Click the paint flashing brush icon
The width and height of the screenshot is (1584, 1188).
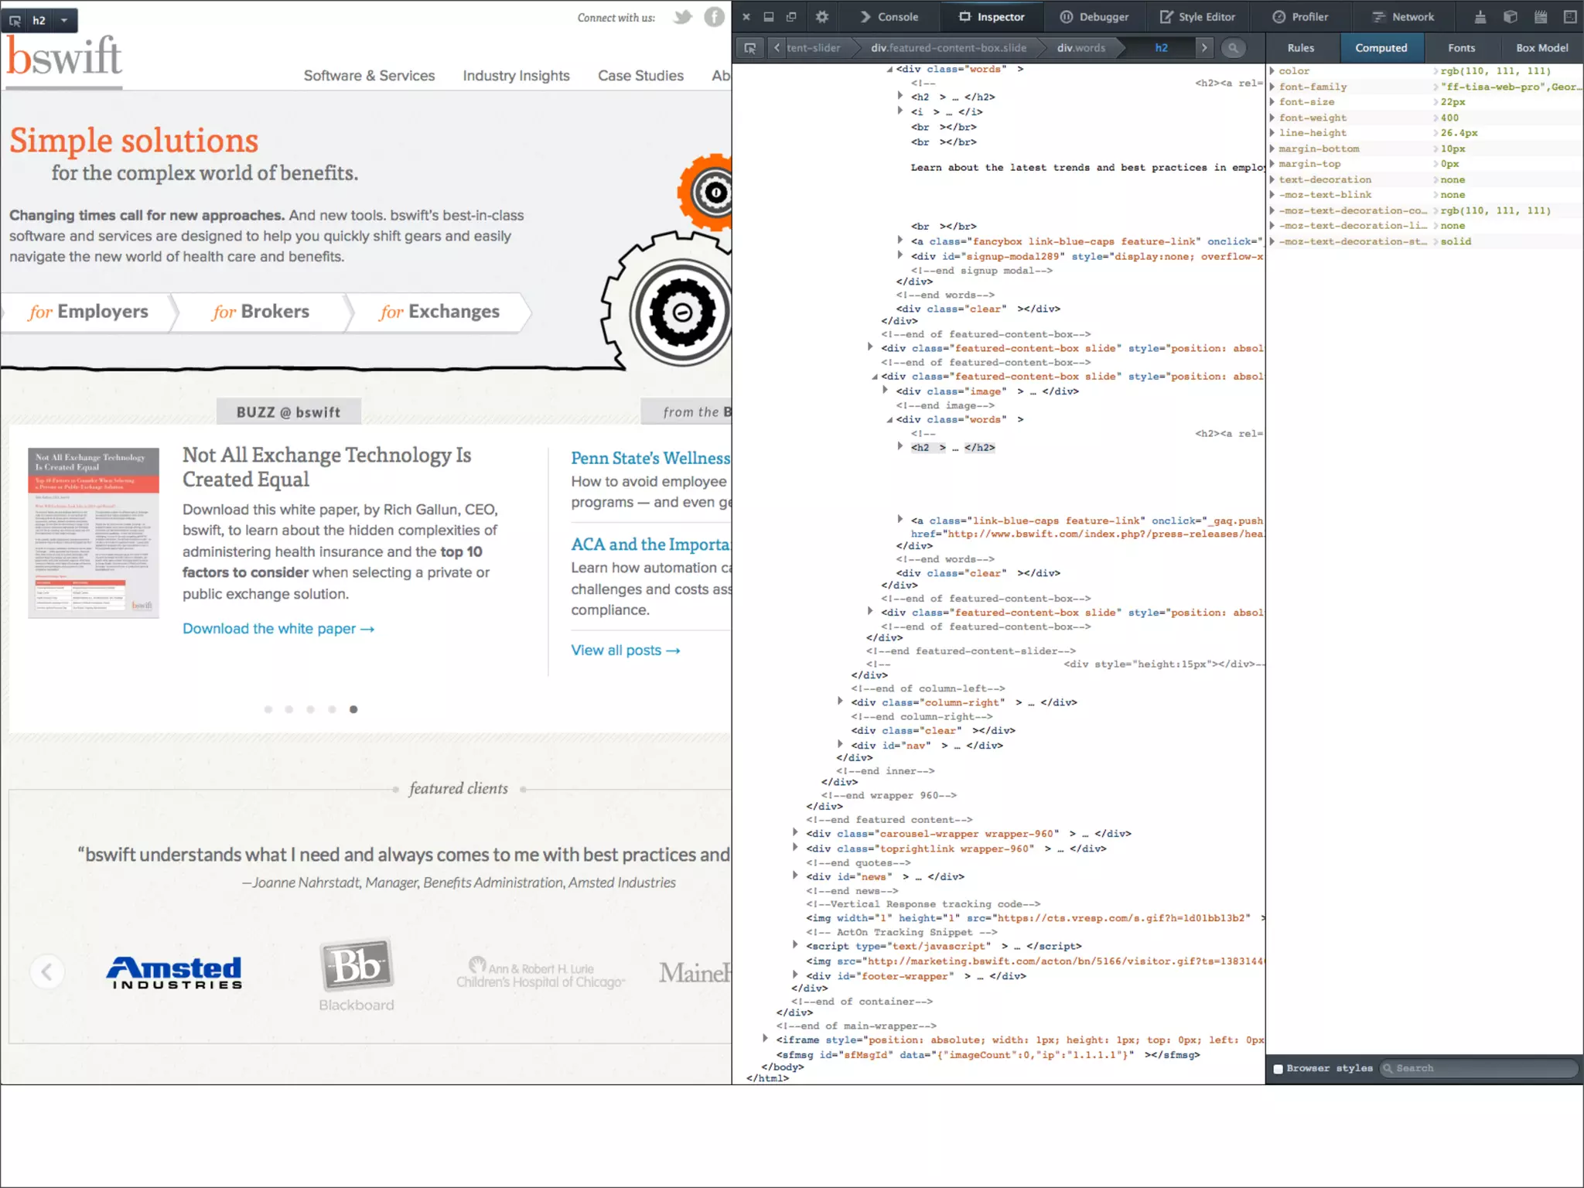point(1480,16)
